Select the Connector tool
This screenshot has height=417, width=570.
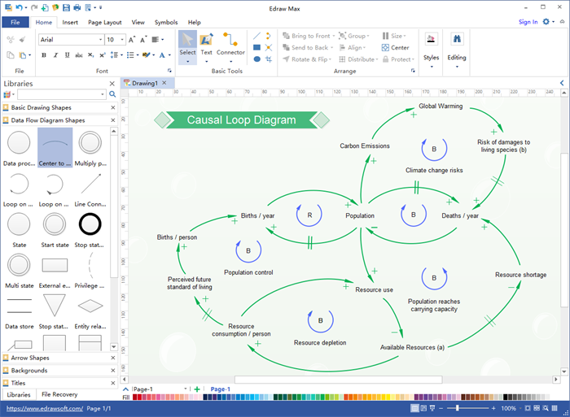(230, 43)
